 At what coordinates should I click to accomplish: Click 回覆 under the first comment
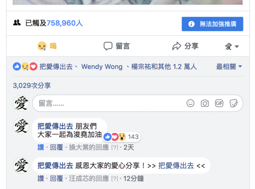coord(56,147)
